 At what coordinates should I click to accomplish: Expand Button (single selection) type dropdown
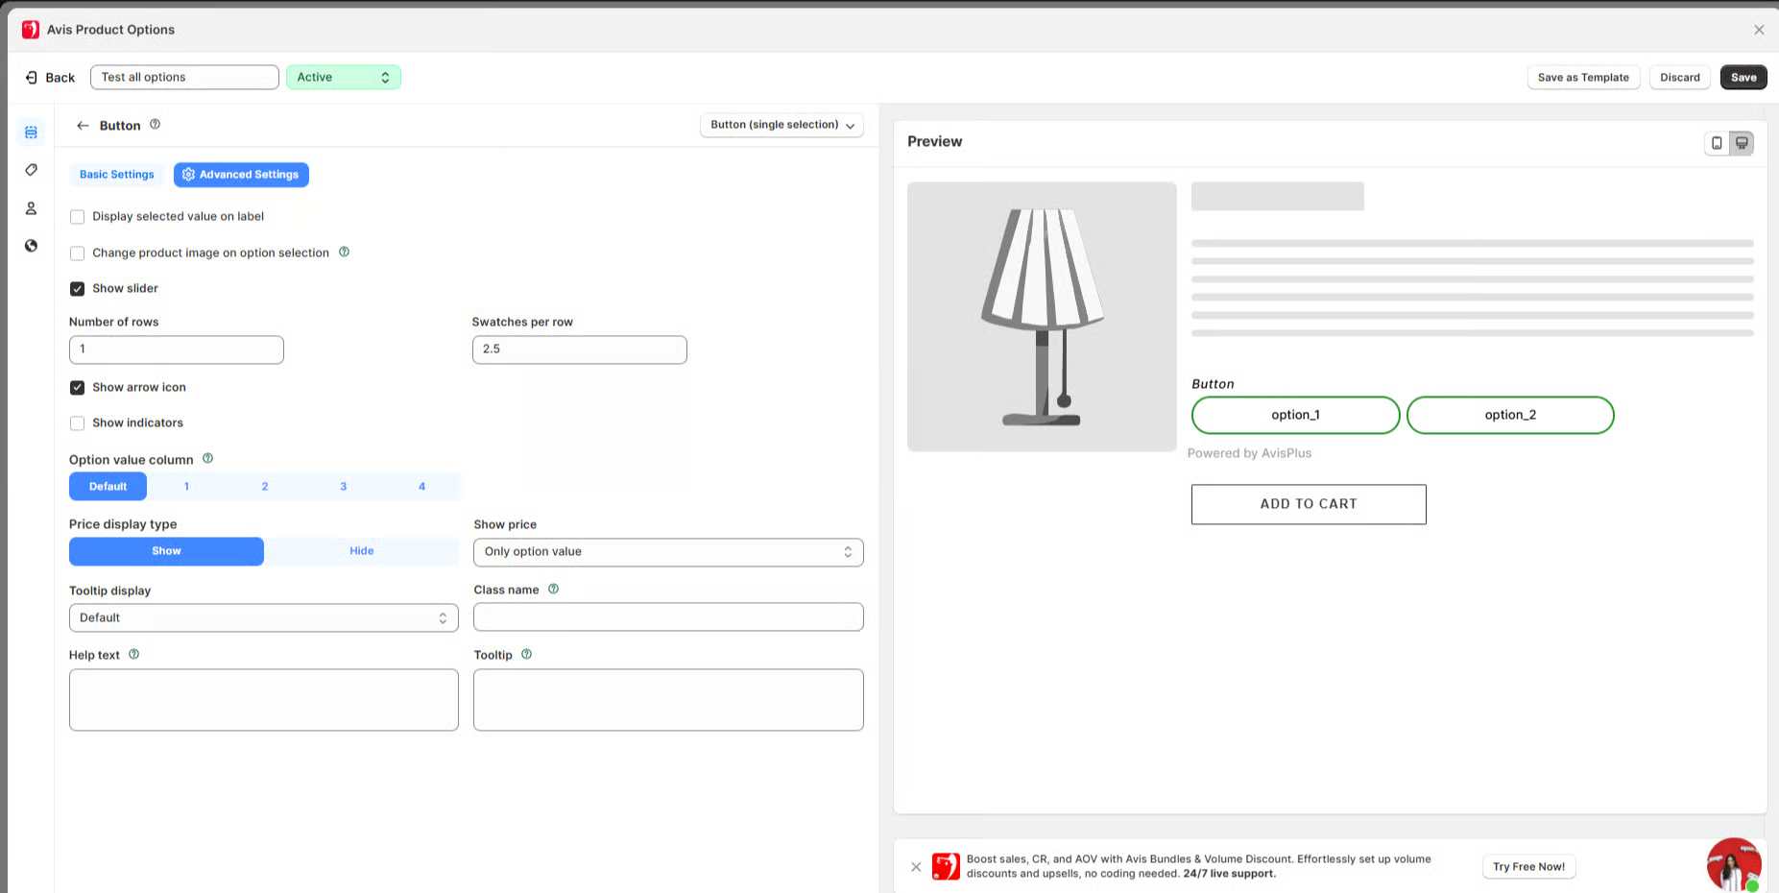pos(781,126)
